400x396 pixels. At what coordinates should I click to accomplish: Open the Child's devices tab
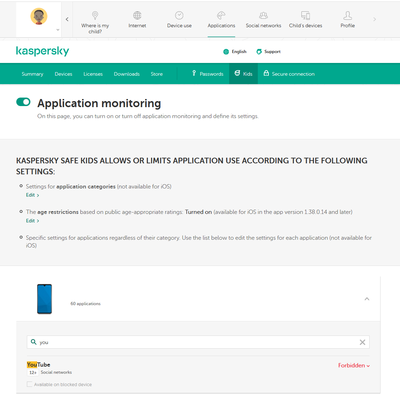306,25
